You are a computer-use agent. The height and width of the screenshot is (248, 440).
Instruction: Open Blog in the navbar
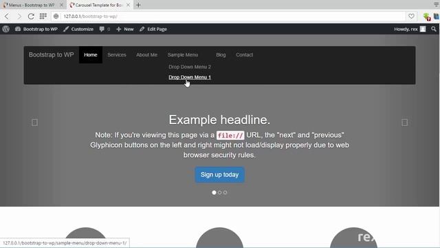coord(221,55)
